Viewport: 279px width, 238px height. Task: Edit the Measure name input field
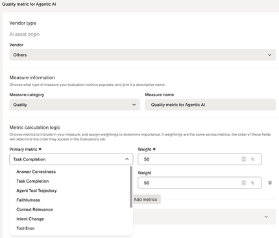[210, 105]
